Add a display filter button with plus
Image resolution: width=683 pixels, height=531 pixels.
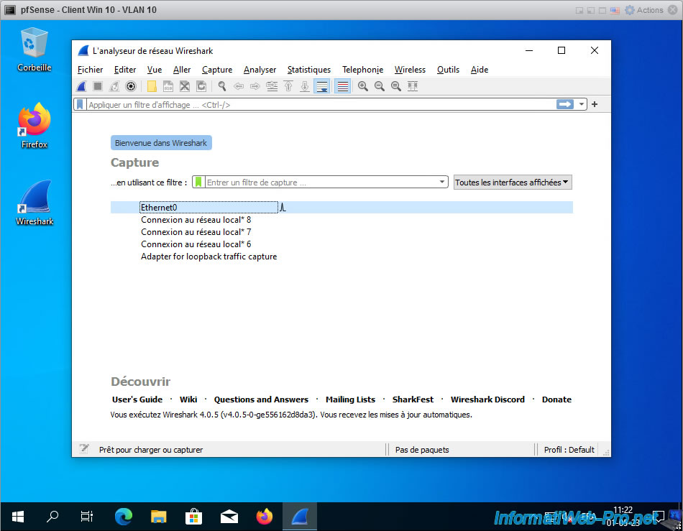595,104
